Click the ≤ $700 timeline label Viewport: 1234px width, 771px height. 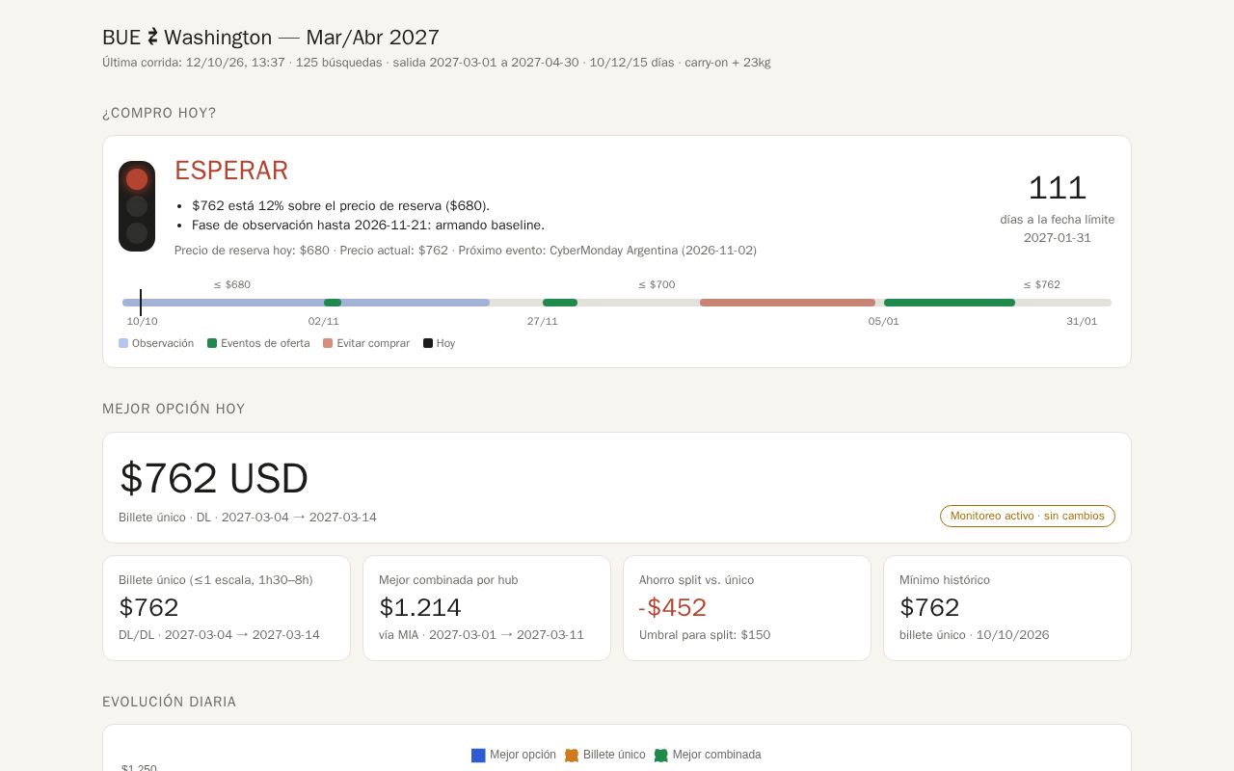657,285
